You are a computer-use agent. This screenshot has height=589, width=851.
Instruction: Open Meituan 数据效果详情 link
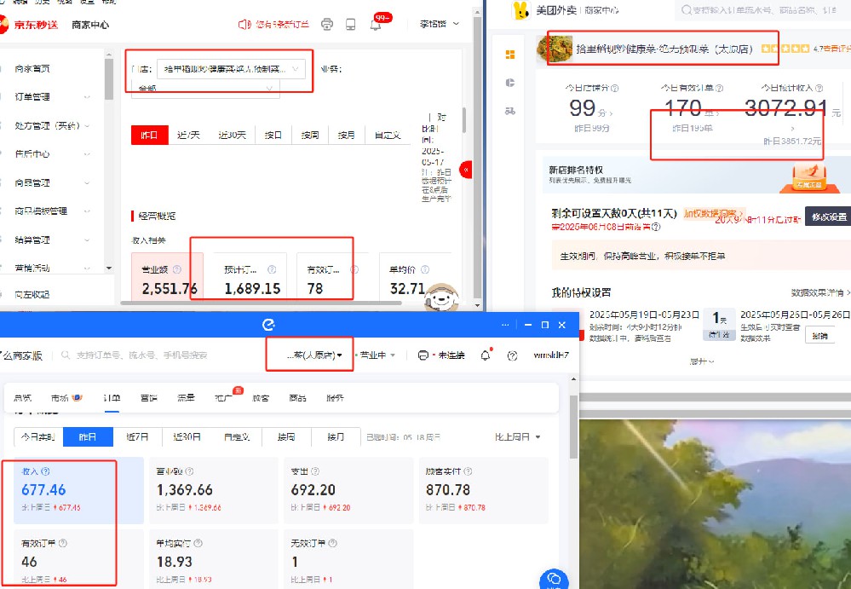click(820, 292)
